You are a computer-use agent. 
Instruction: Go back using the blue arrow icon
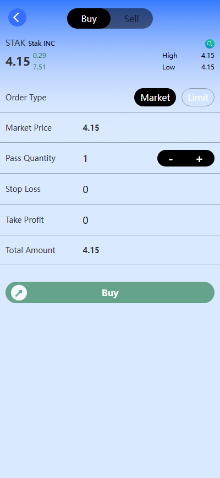click(x=17, y=18)
